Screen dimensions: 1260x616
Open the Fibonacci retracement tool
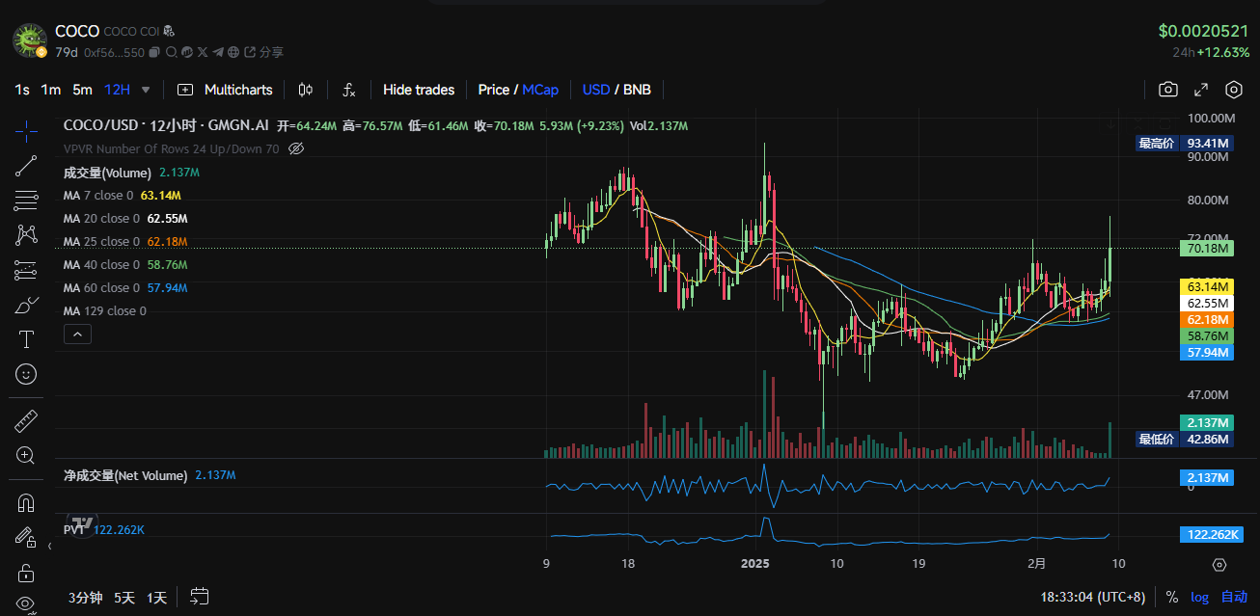point(26,201)
